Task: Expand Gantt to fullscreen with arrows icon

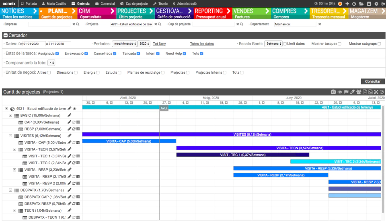Action: click(376, 92)
